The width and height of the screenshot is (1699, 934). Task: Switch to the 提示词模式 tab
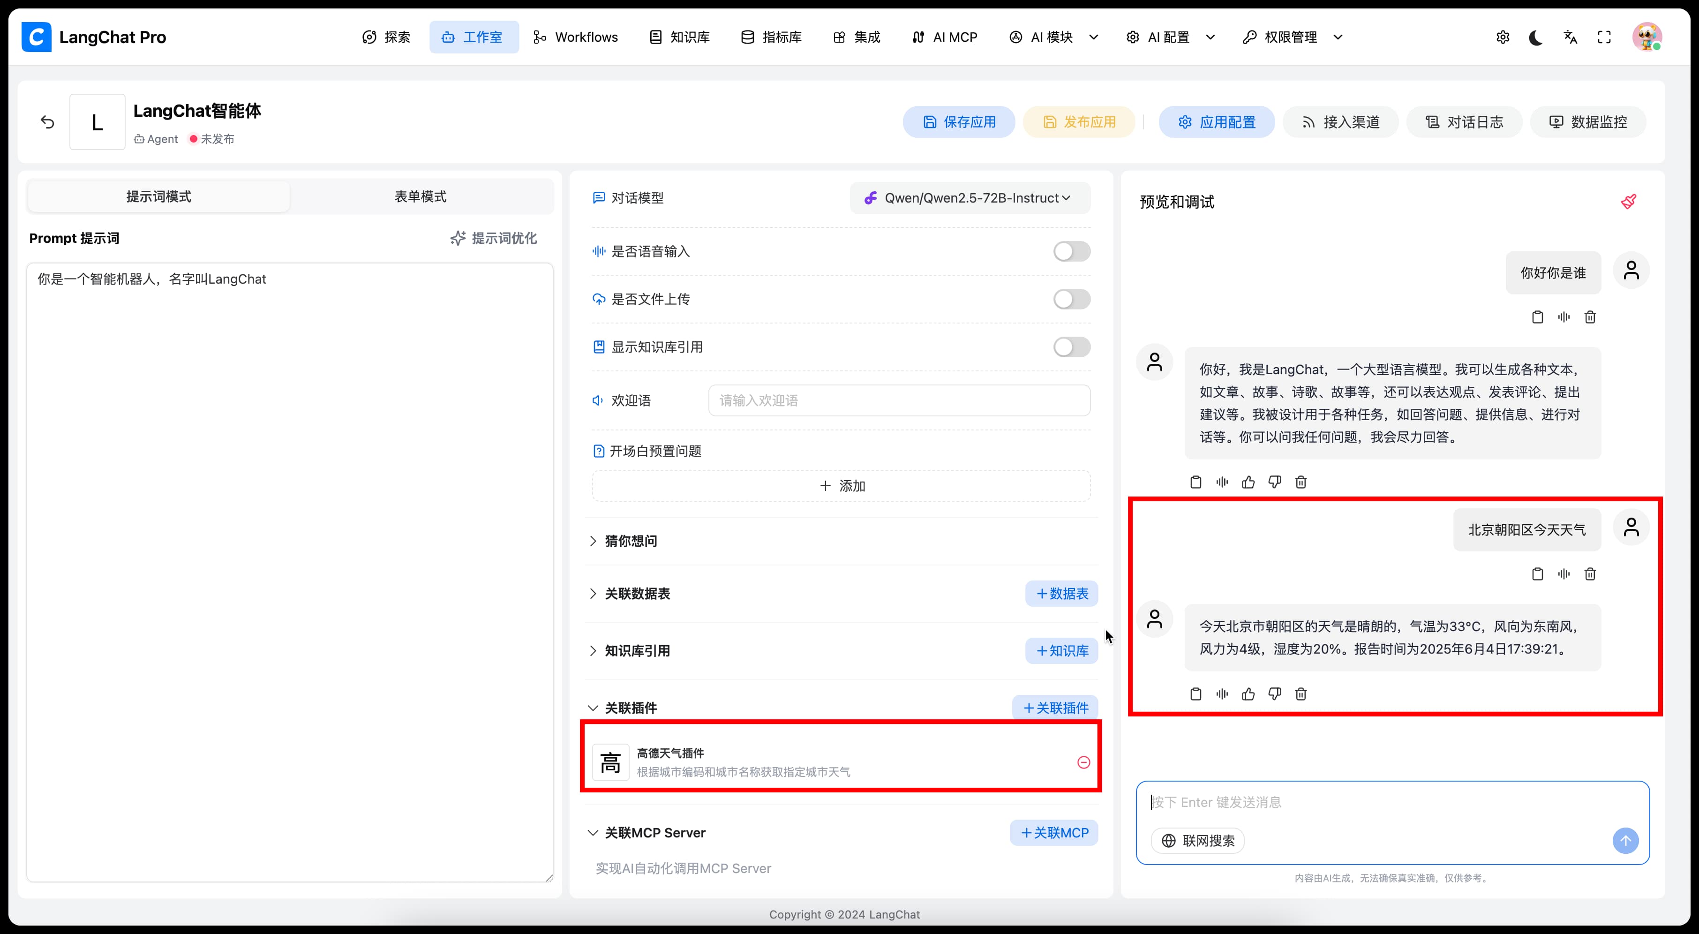[x=159, y=196]
